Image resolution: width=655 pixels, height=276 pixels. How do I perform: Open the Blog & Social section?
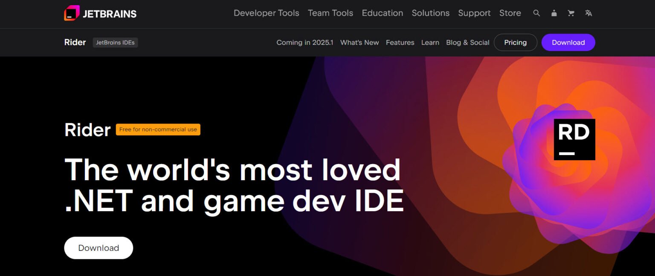click(467, 42)
